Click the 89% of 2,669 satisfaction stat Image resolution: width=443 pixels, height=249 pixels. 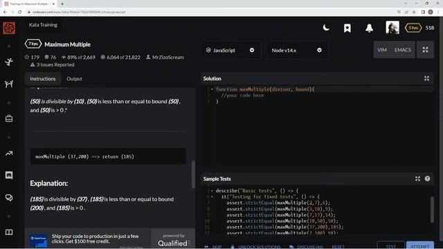pos(78,57)
